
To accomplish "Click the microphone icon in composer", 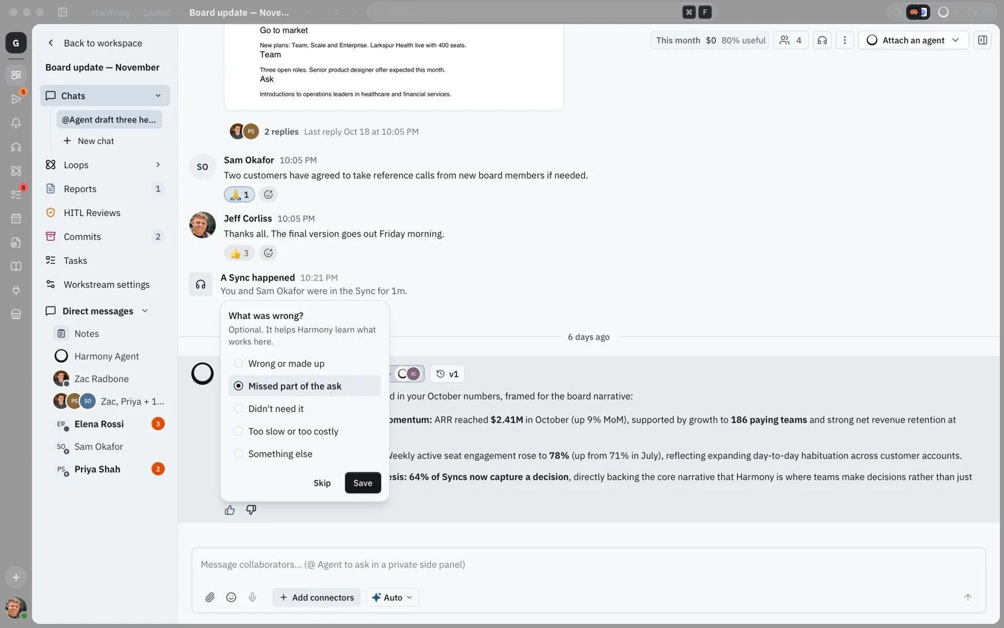I will coord(252,597).
